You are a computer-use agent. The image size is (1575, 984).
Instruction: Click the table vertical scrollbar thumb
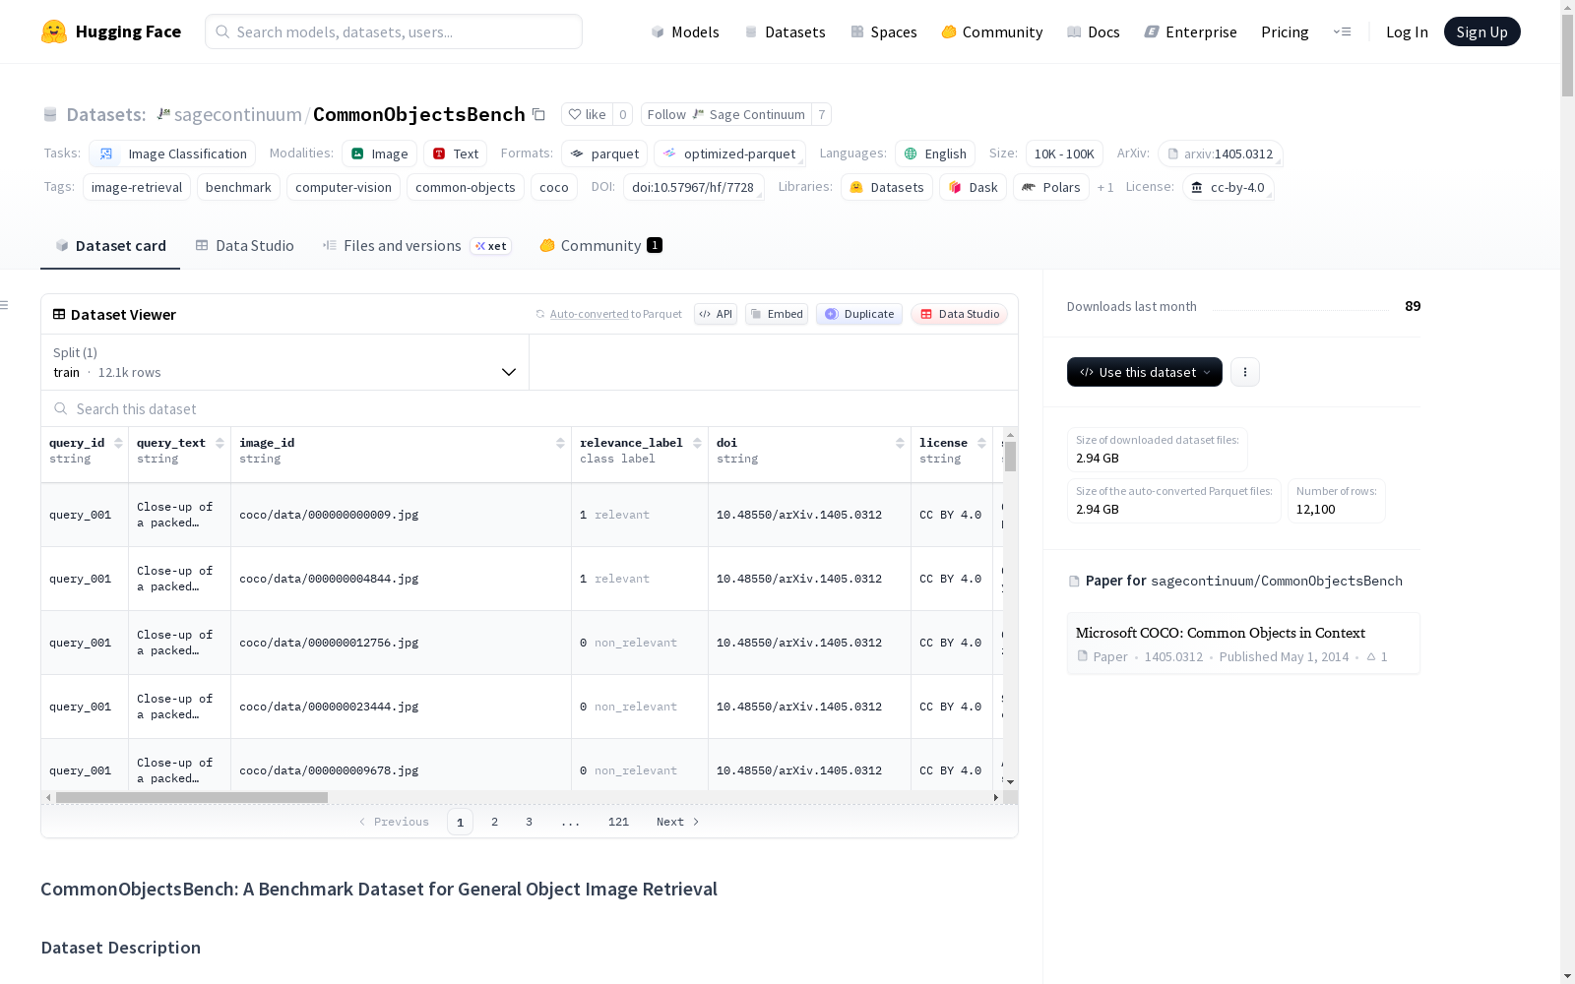click(x=1010, y=457)
